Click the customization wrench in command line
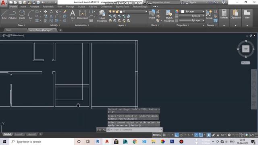 (104, 130)
